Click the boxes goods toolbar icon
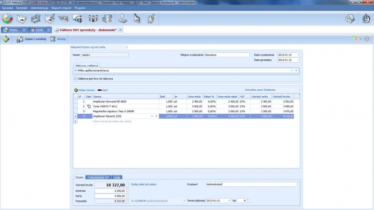374x210 pixels. [x=107, y=19]
